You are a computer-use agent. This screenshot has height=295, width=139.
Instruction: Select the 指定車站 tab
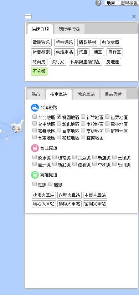[59, 94]
